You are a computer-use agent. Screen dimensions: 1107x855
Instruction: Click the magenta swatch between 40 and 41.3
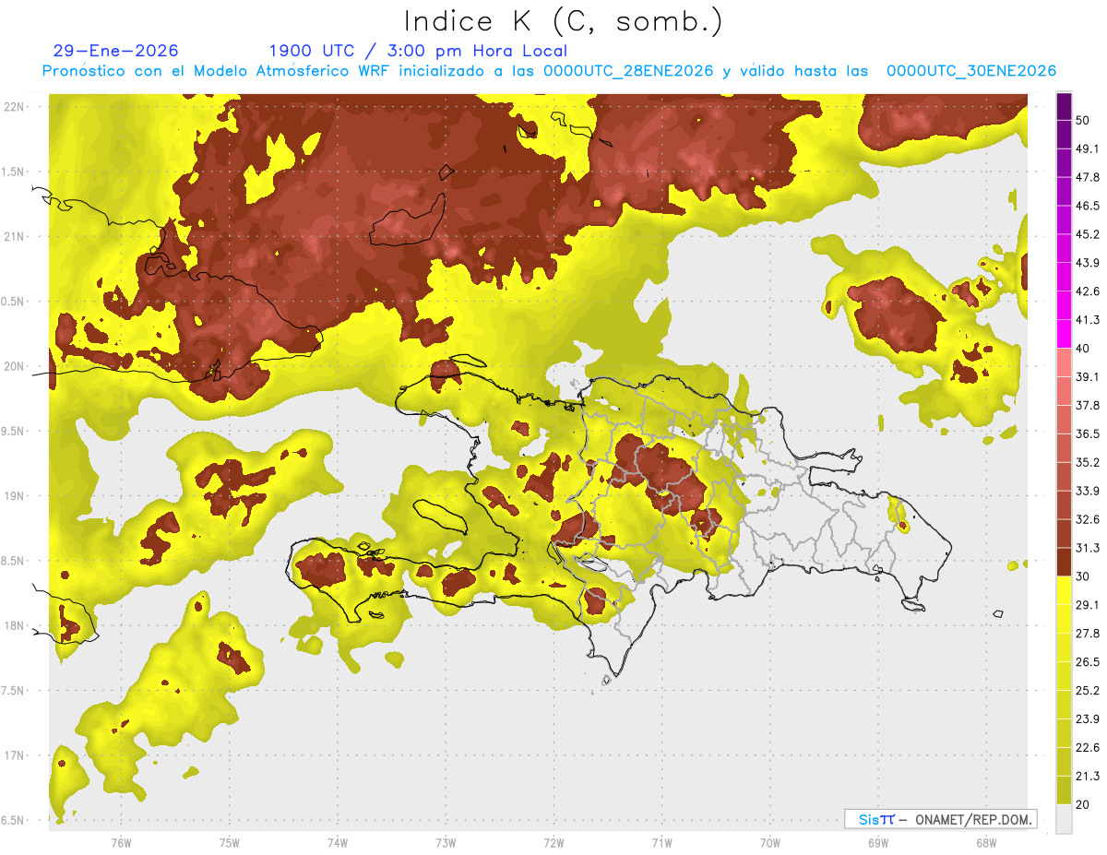click(1064, 334)
